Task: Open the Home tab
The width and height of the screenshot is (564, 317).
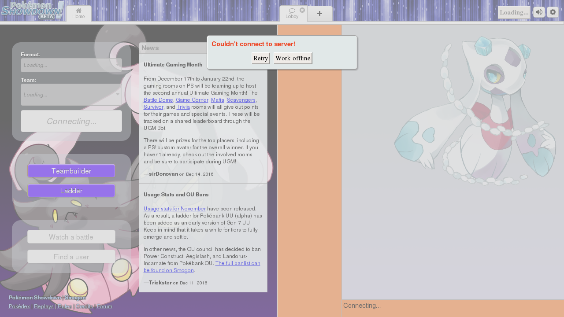Action: (78, 14)
